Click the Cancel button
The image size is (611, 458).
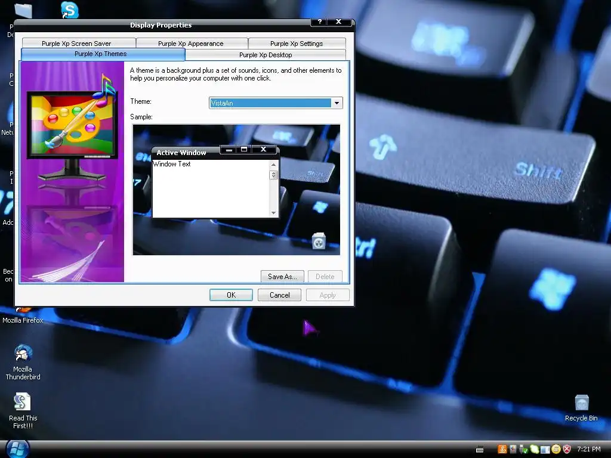pos(279,295)
